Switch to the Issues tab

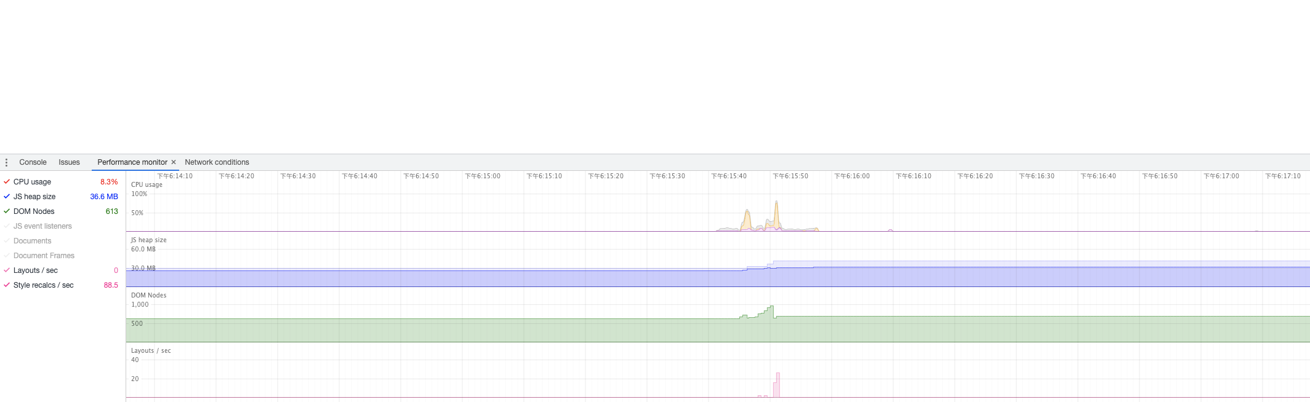tap(69, 162)
